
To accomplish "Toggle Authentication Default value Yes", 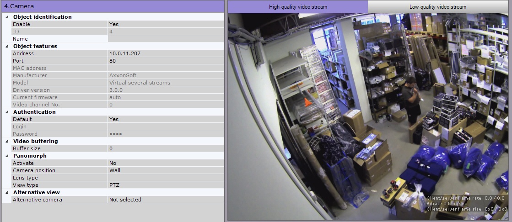I will [166, 119].
